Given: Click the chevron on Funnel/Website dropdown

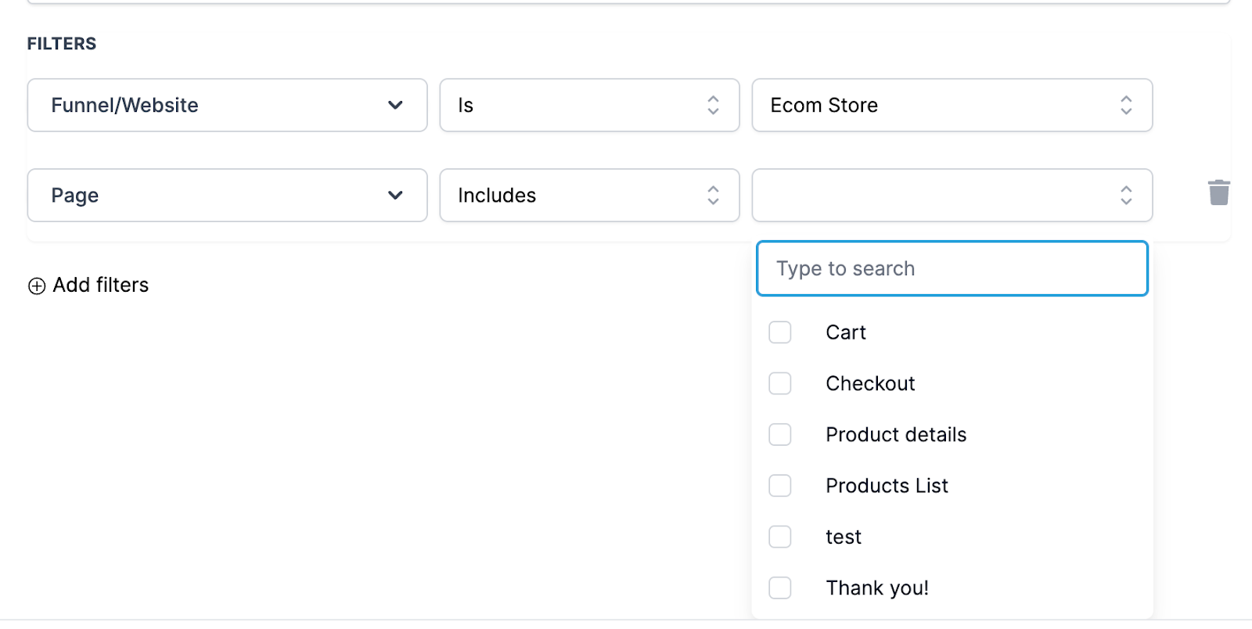Looking at the screenshot, I should [395, 105].
